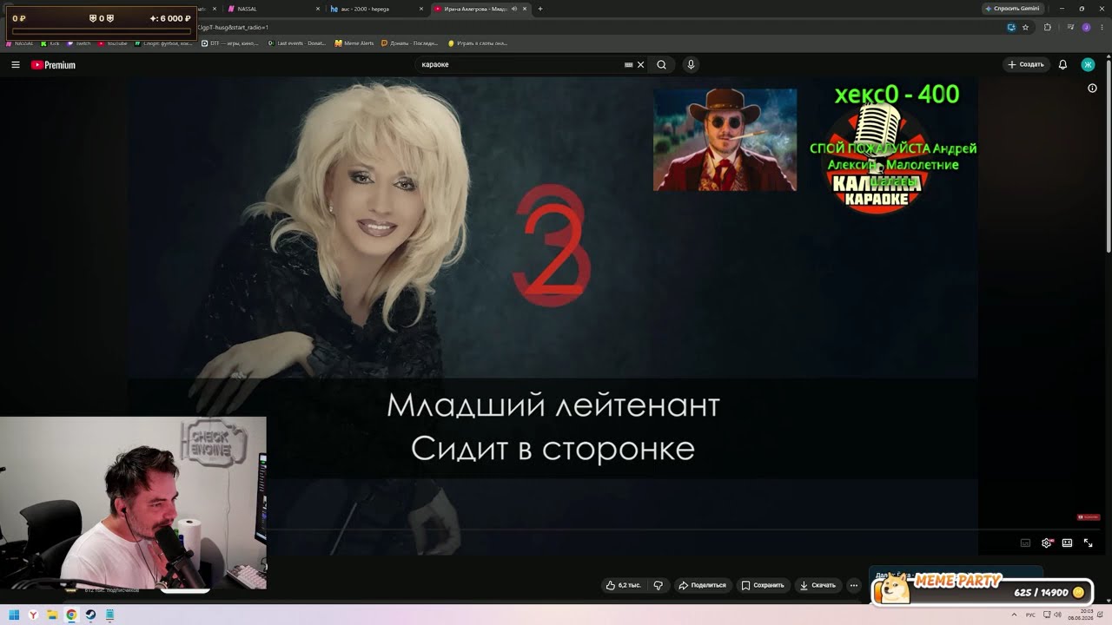
Task: Save the video with Сохранить
Action: click(762, 585)
